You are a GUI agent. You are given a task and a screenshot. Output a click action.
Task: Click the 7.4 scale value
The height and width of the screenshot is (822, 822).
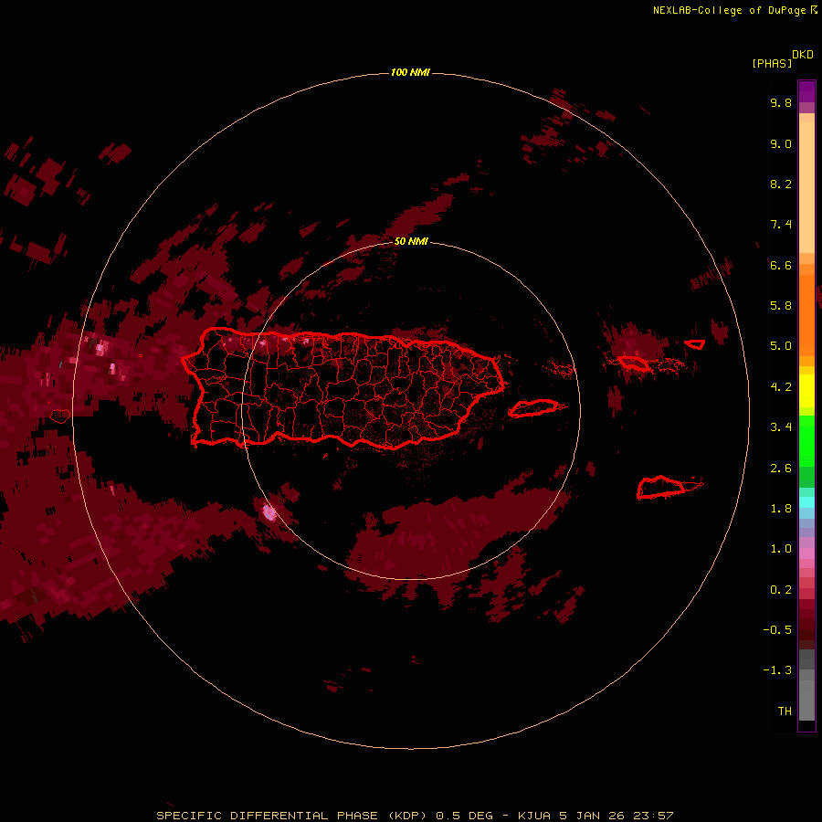781,225
